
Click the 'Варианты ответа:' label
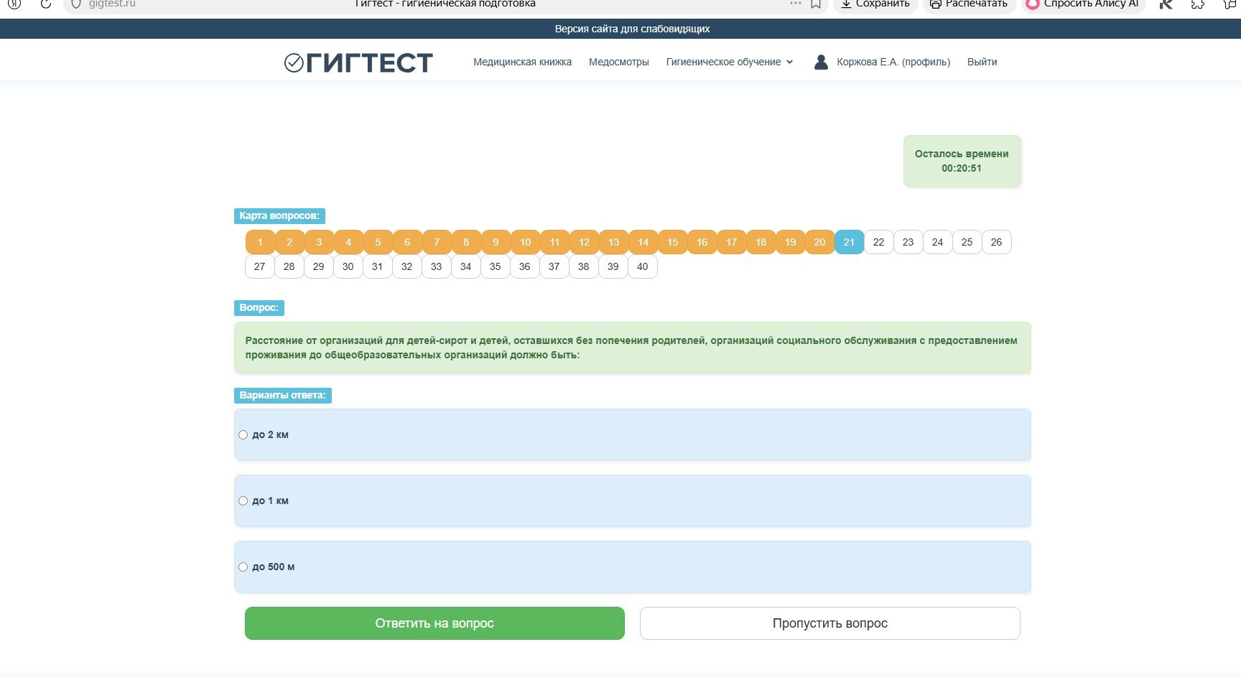click(x=282, y=395)
